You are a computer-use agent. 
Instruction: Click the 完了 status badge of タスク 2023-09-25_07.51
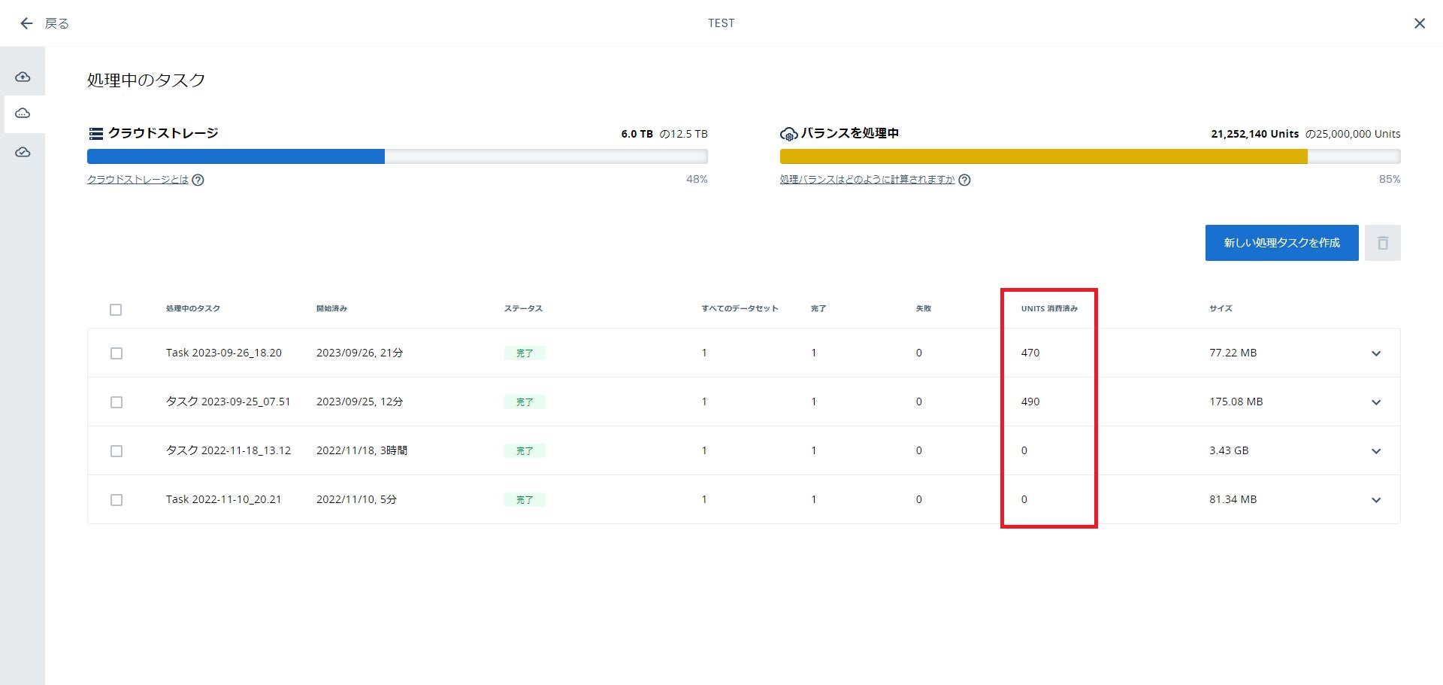coord(525,402)
